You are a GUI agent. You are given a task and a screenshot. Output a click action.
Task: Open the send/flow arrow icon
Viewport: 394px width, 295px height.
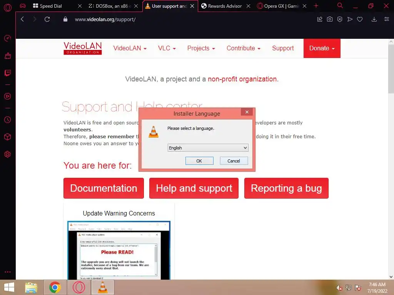[350, 19]
